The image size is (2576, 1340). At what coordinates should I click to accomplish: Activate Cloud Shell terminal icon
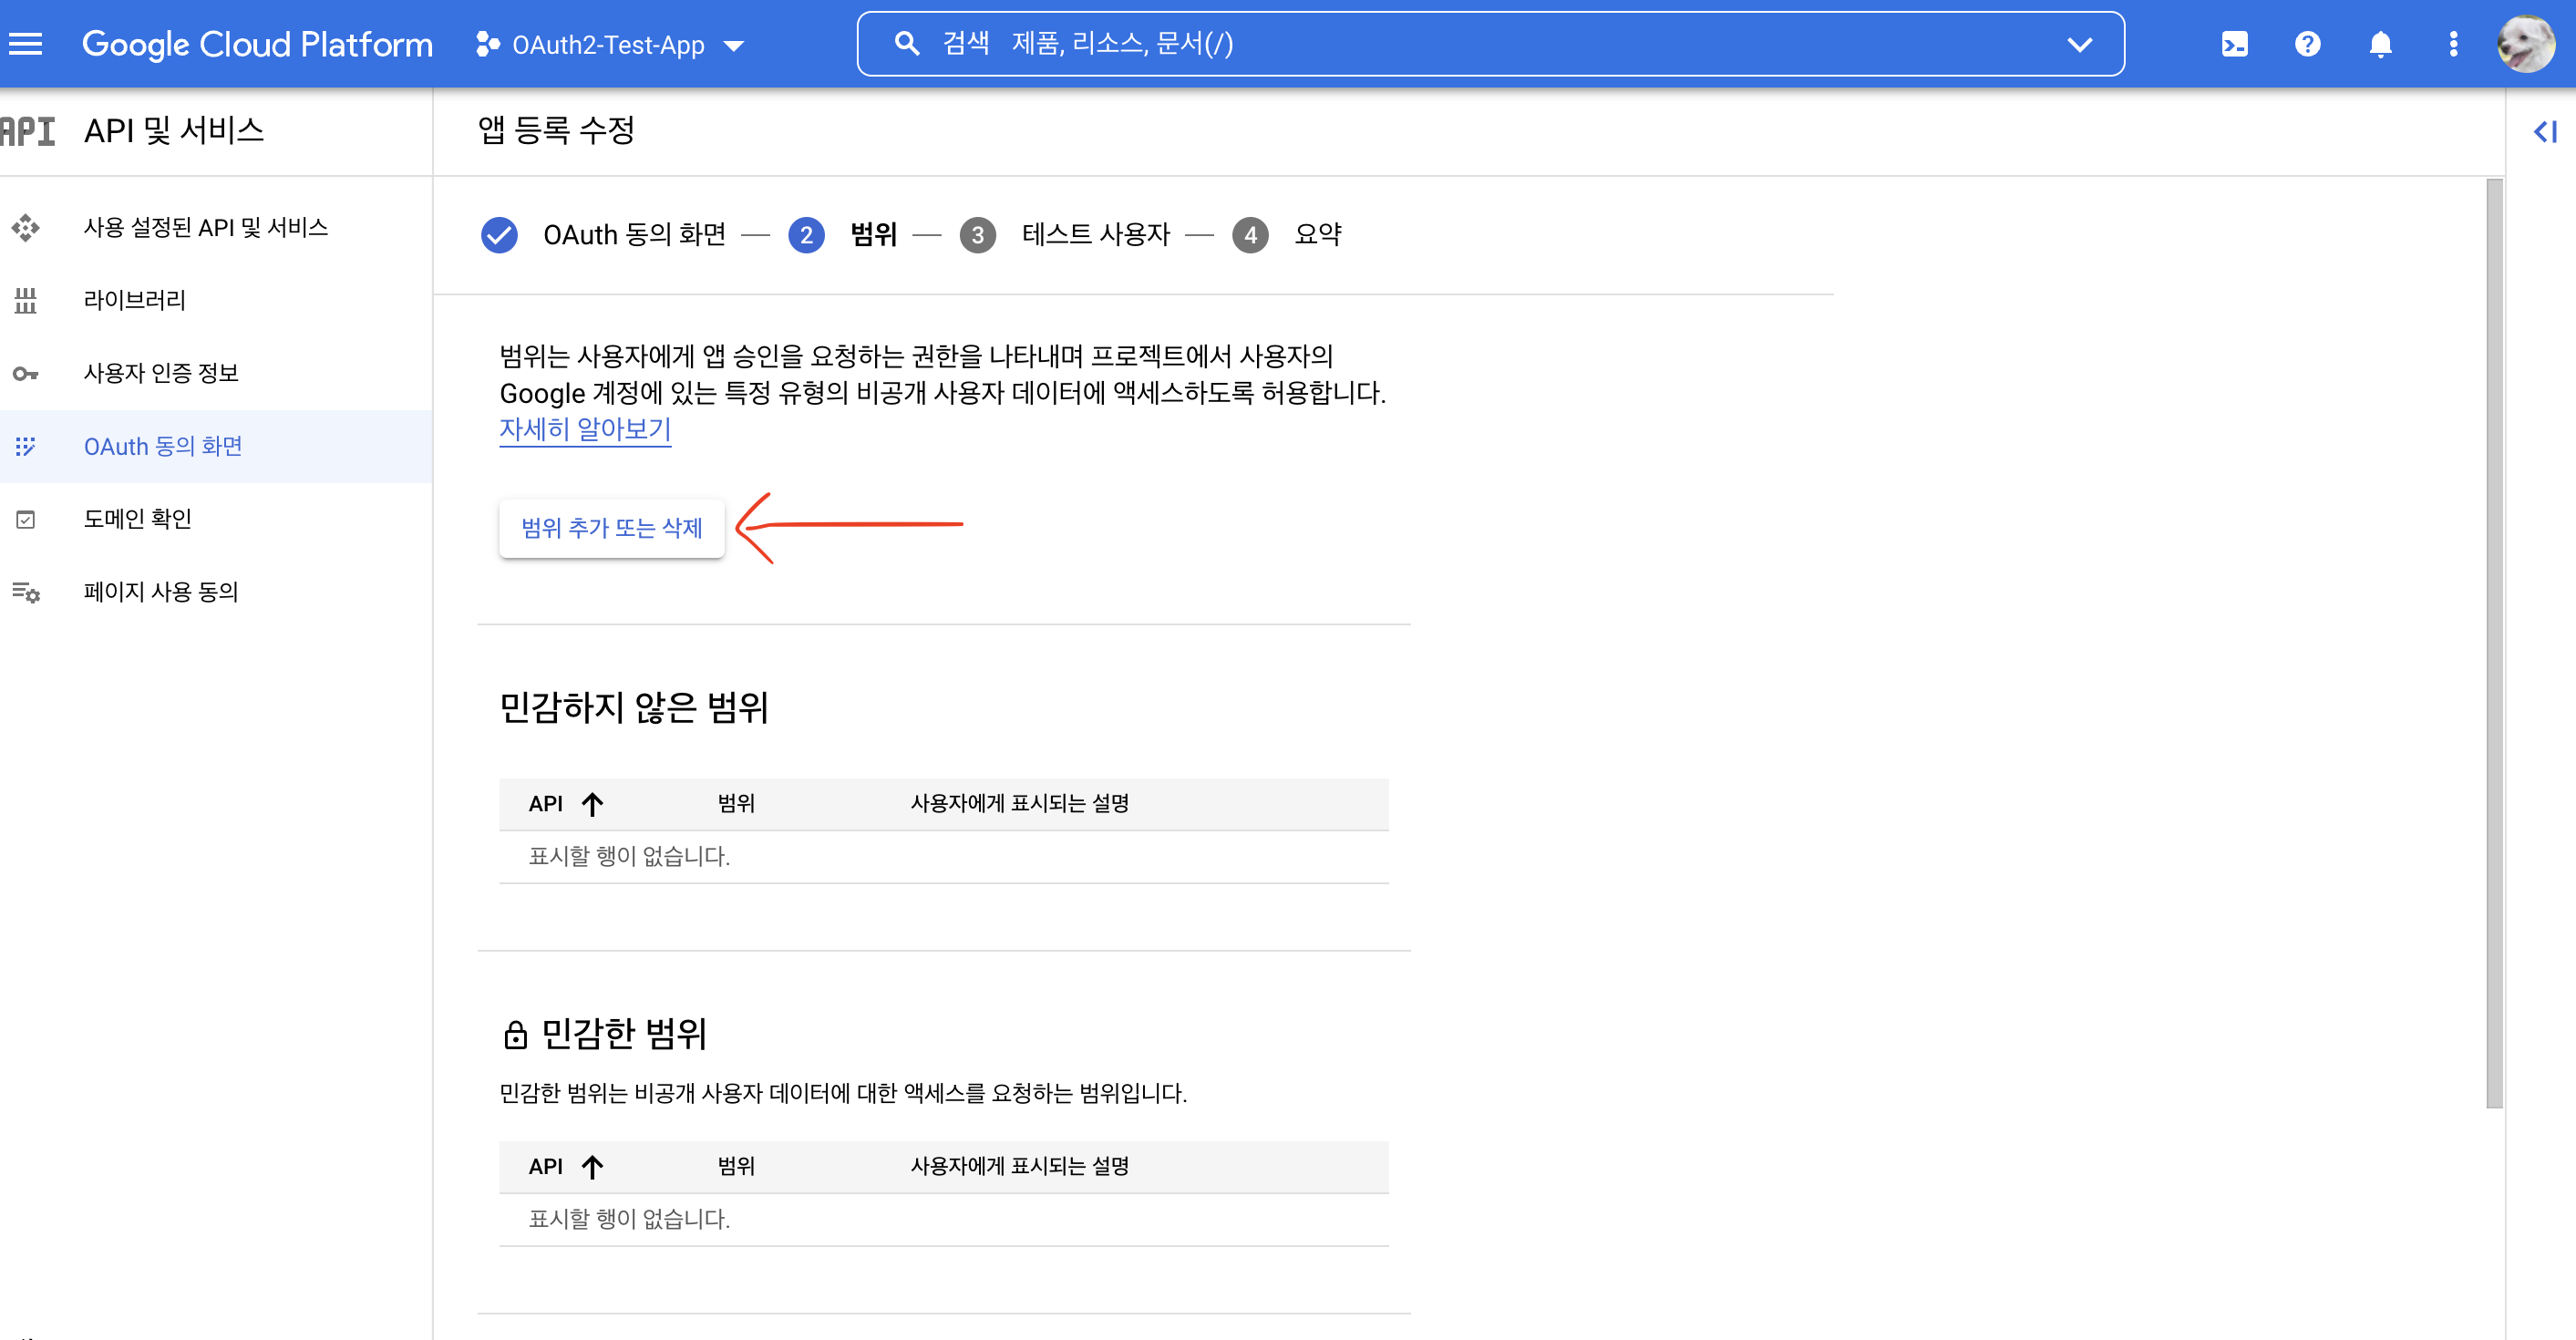click(2234, 44)
